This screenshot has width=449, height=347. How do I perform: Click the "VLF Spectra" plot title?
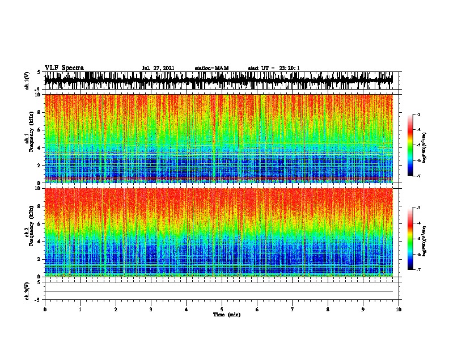pos(64,68)
